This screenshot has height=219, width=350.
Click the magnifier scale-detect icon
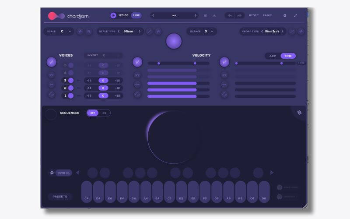click(89, 32)
